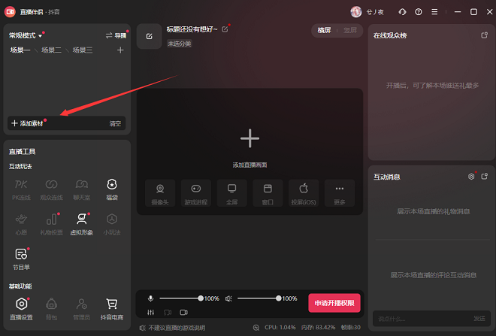This screenshot has width=496, height=336.
Task: Click the 内存: 83.42% status text
Action: point(318,328)
